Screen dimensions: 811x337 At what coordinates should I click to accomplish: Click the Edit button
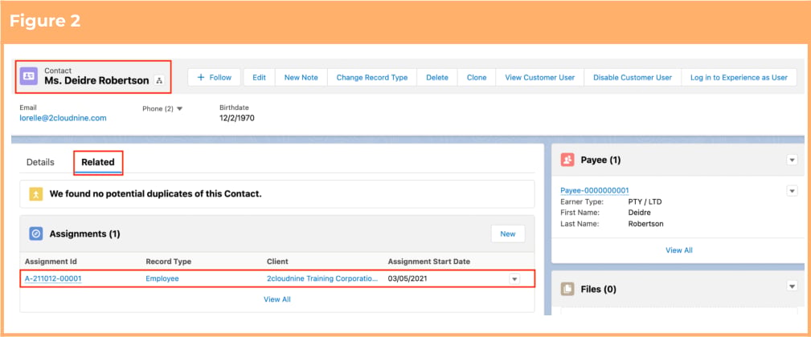(259, 77)
